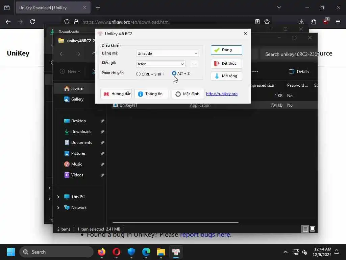346x260 pixels.
Task: Select the UniKey Download | UniKey tab
Action: pos(53,7)
